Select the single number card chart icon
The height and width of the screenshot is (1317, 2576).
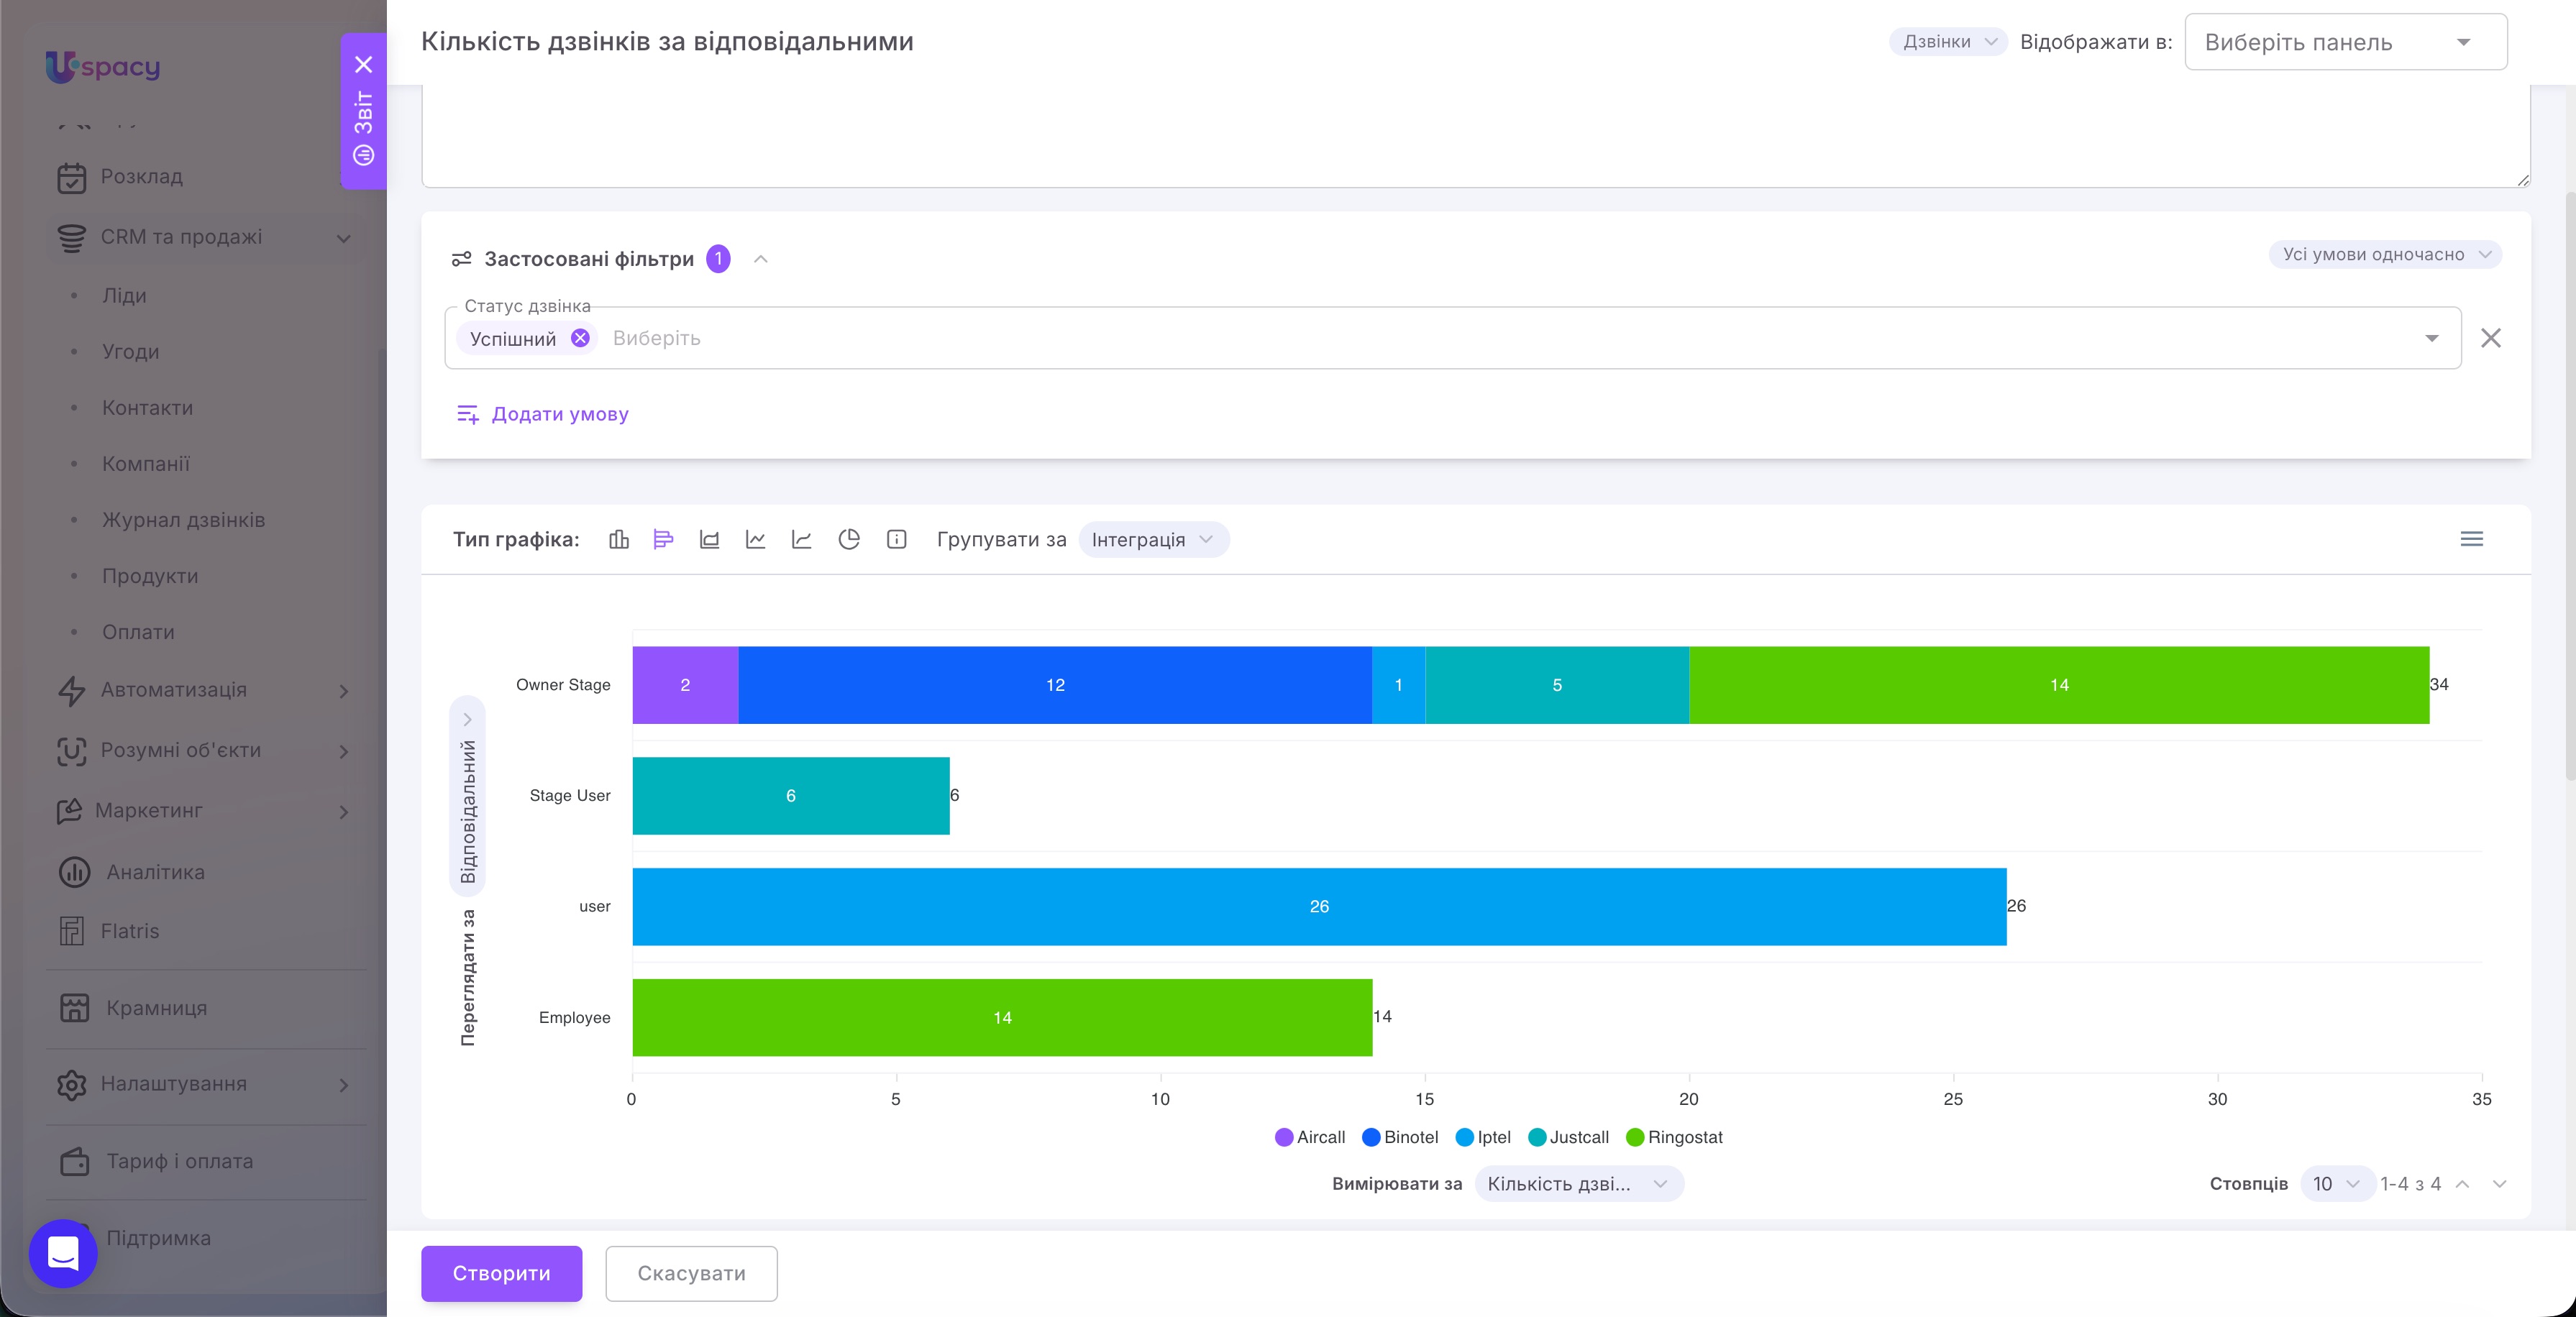click(897, 540)
